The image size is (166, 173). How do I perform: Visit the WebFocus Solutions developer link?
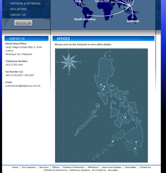tap(80, 170)
